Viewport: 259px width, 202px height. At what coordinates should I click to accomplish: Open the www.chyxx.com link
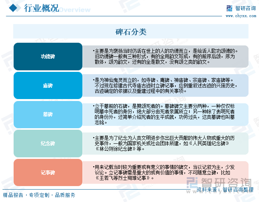tap(241, 16)
